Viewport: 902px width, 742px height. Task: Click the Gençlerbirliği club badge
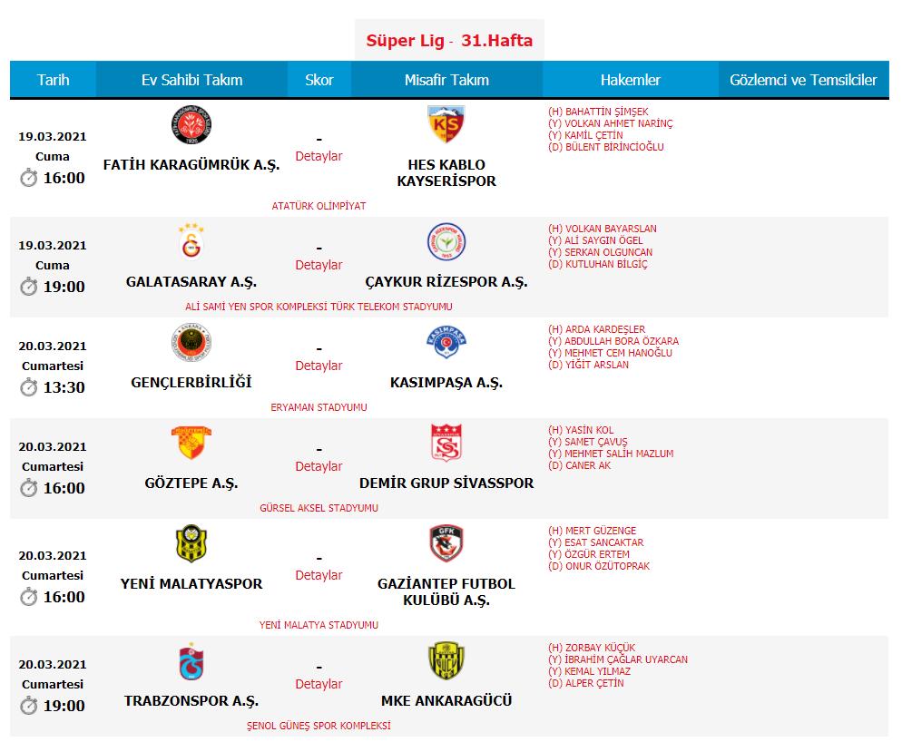point(191,342)
